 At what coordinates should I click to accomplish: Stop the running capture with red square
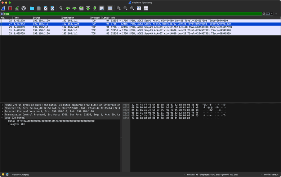click(x=10, y=8)
